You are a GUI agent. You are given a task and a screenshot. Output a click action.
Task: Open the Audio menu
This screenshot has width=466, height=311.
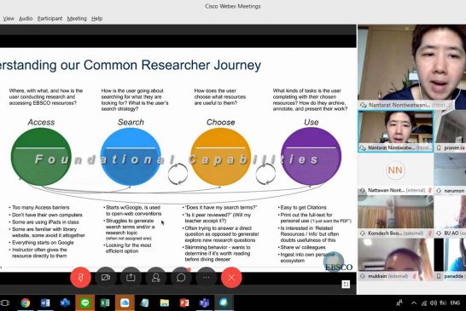coord(26,19)
